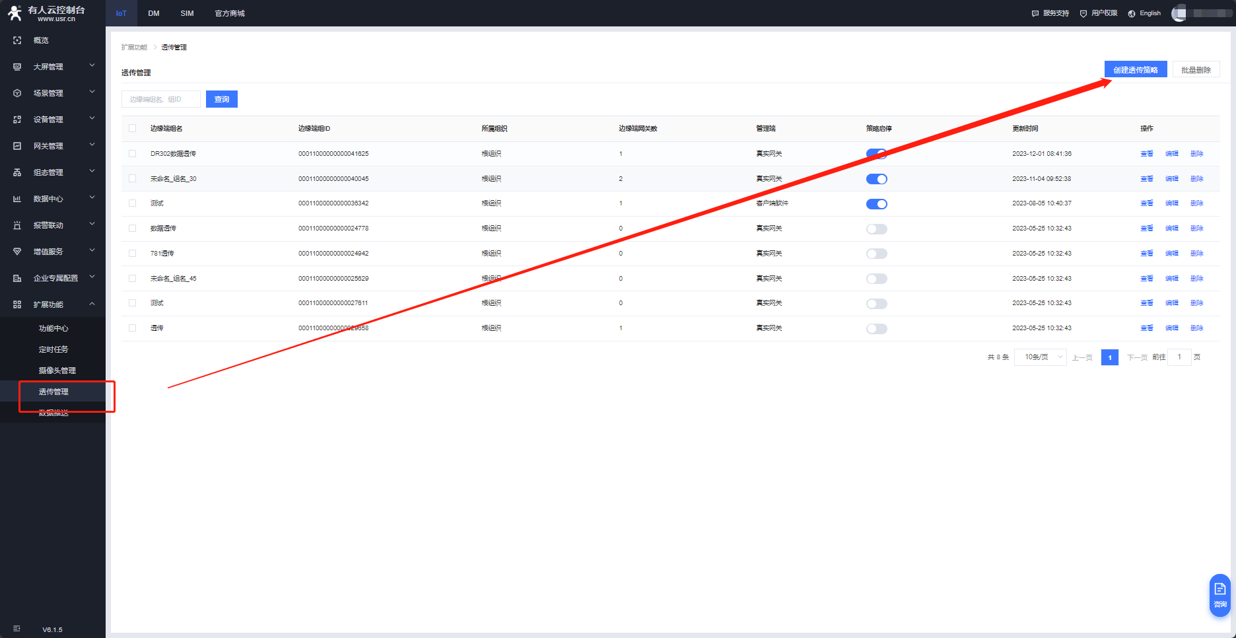
Task: Click the 数据中心 chart icon
Action: [x=17, y=199]
